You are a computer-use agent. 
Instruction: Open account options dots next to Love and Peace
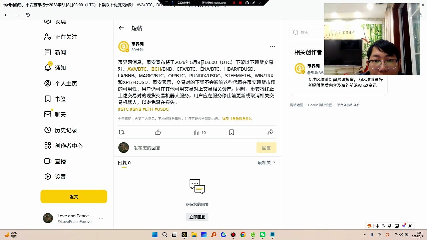coord(101,218)
